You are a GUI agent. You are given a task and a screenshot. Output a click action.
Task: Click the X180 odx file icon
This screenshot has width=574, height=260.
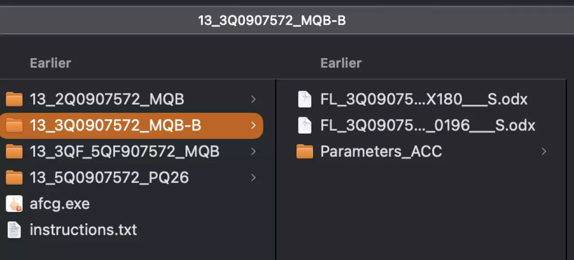[x=305, y=100]
